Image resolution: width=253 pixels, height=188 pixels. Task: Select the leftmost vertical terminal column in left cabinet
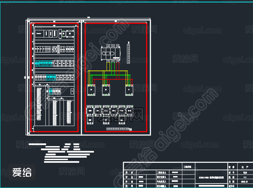click(x=39, y=104)
